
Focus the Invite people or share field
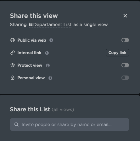[x=70, y=124]
